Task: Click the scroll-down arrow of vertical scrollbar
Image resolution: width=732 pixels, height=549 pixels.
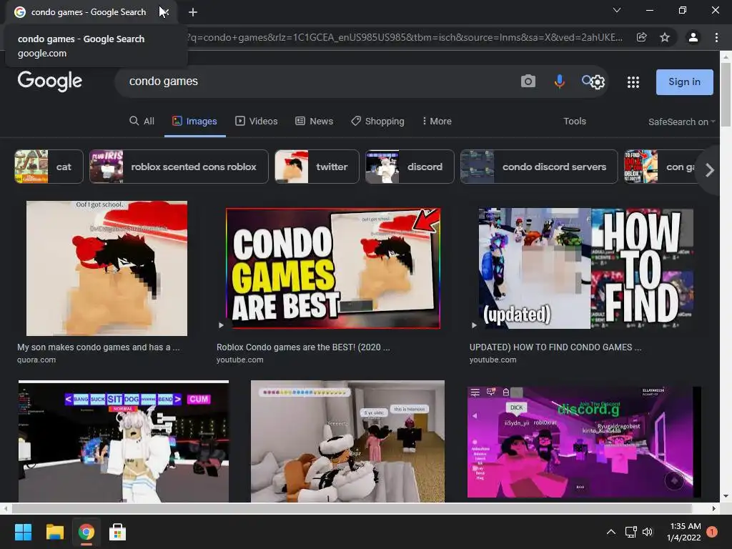Action: tap(726, 496)
